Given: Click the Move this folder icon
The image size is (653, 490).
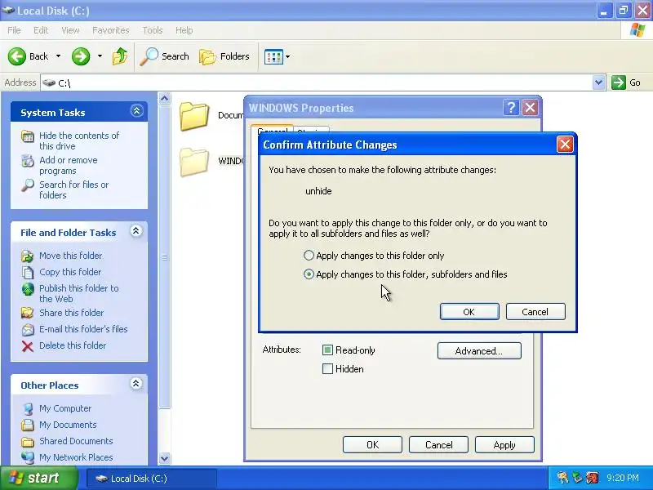Looking at the screenshot, I should click(x=28, y=256).
